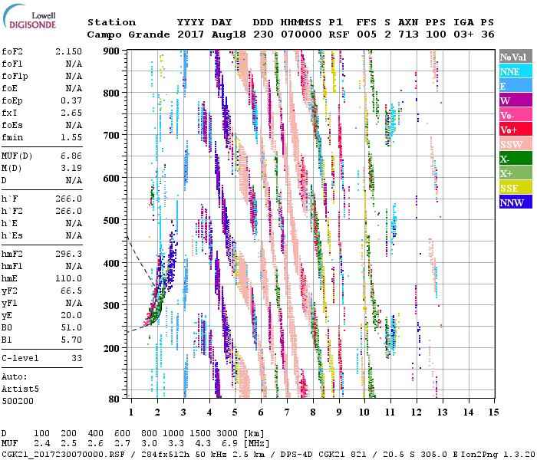The width and height of the screenshot is (537, 460).
Task: Select the X+ legend color swatch
Action: pos(516,172)
